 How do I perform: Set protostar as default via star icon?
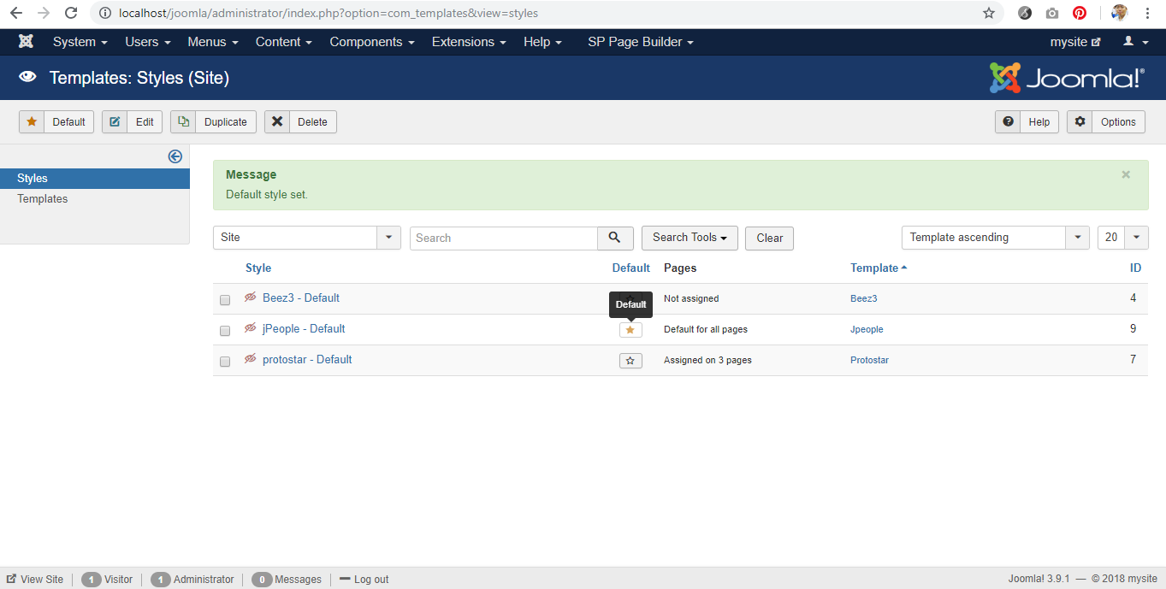(630, 361)
